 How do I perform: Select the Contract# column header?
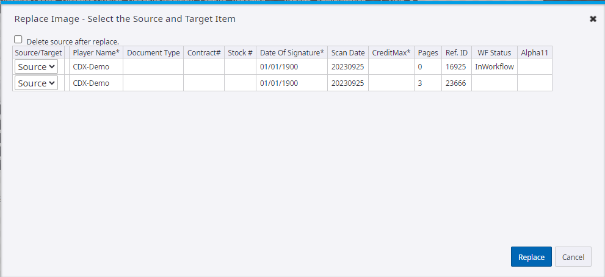pos(204,52)
